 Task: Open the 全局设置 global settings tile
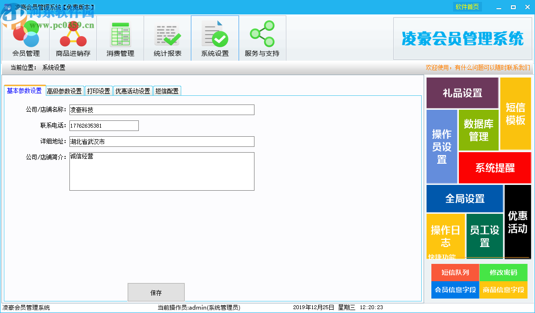point(464,198)
